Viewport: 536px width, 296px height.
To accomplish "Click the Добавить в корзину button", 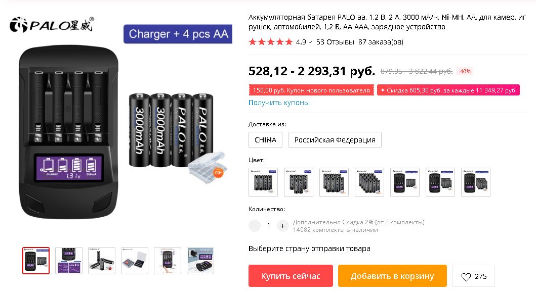I will click(392, 276).
